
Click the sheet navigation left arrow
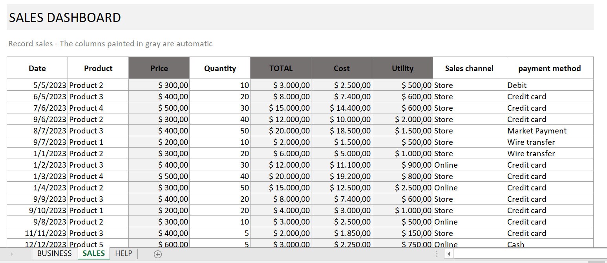pos(12,254)
